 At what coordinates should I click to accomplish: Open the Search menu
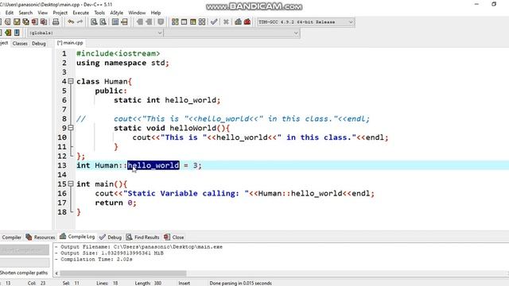pyautogui.click(x=25, y=13)
